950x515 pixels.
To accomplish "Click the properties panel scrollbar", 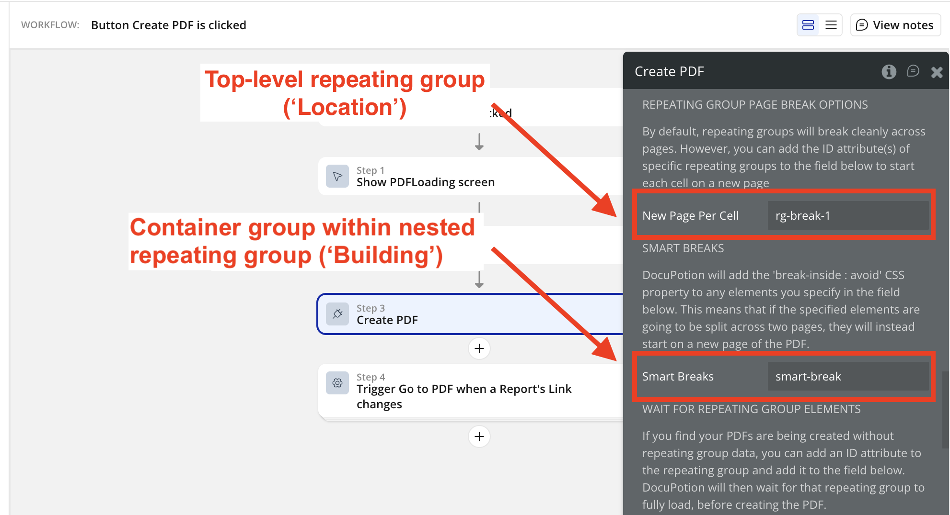I will 945,410.
